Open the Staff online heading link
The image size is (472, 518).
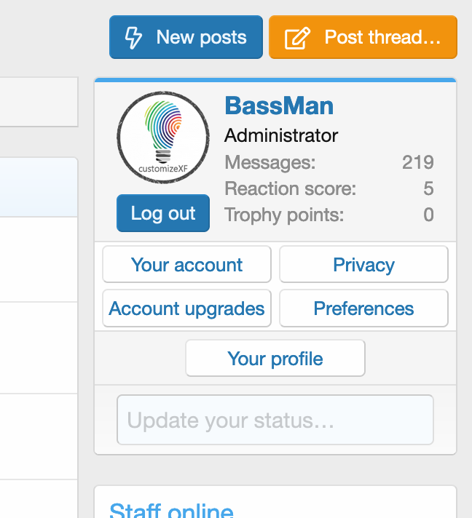[171, 510]
